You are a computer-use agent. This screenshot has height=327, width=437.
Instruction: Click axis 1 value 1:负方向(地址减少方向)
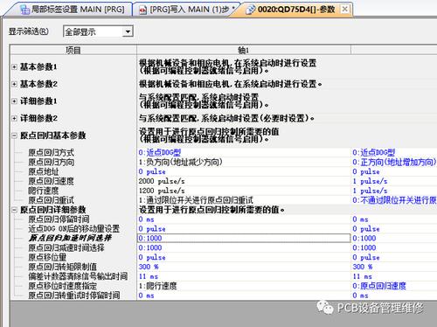coord(180,162)
